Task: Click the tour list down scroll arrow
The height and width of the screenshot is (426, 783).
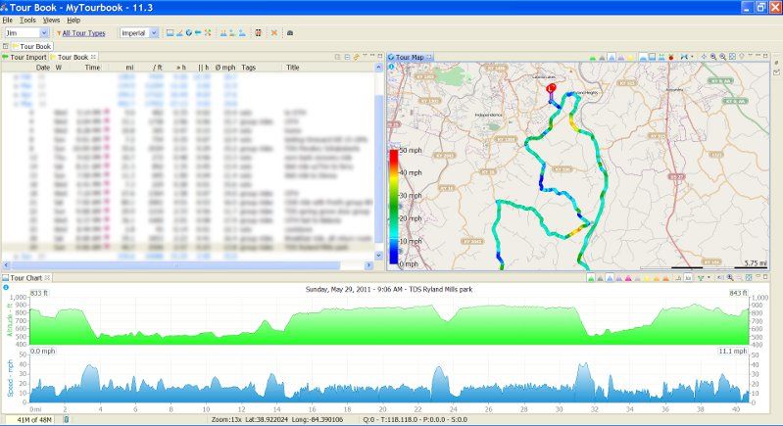Action: coord(378,256)
